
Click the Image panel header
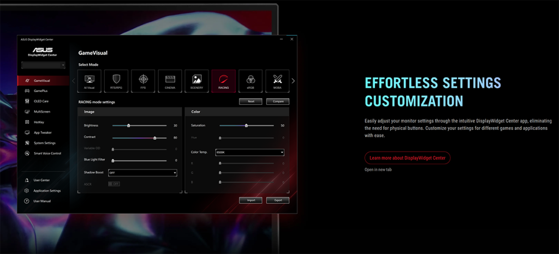click(130, 112)
